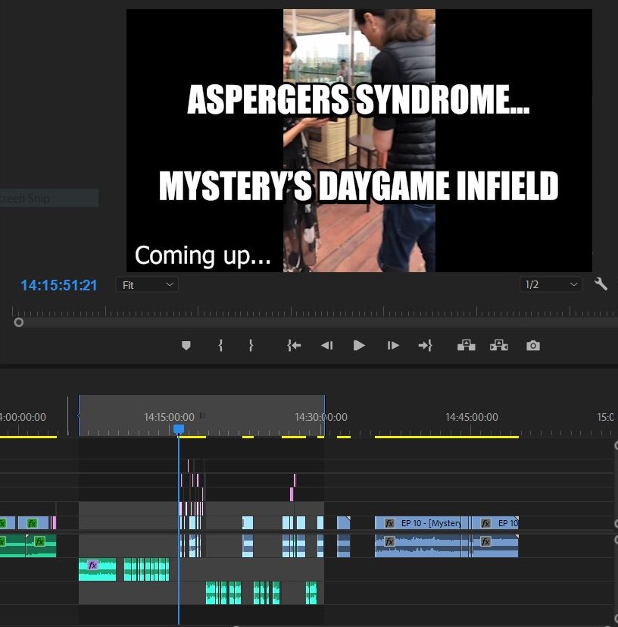Click the Add Marker button
This screenshot has width=618, height=627.
point(186,346)
